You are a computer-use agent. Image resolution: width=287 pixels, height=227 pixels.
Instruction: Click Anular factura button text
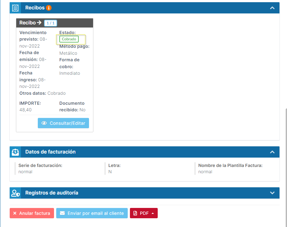coord(34,213)
